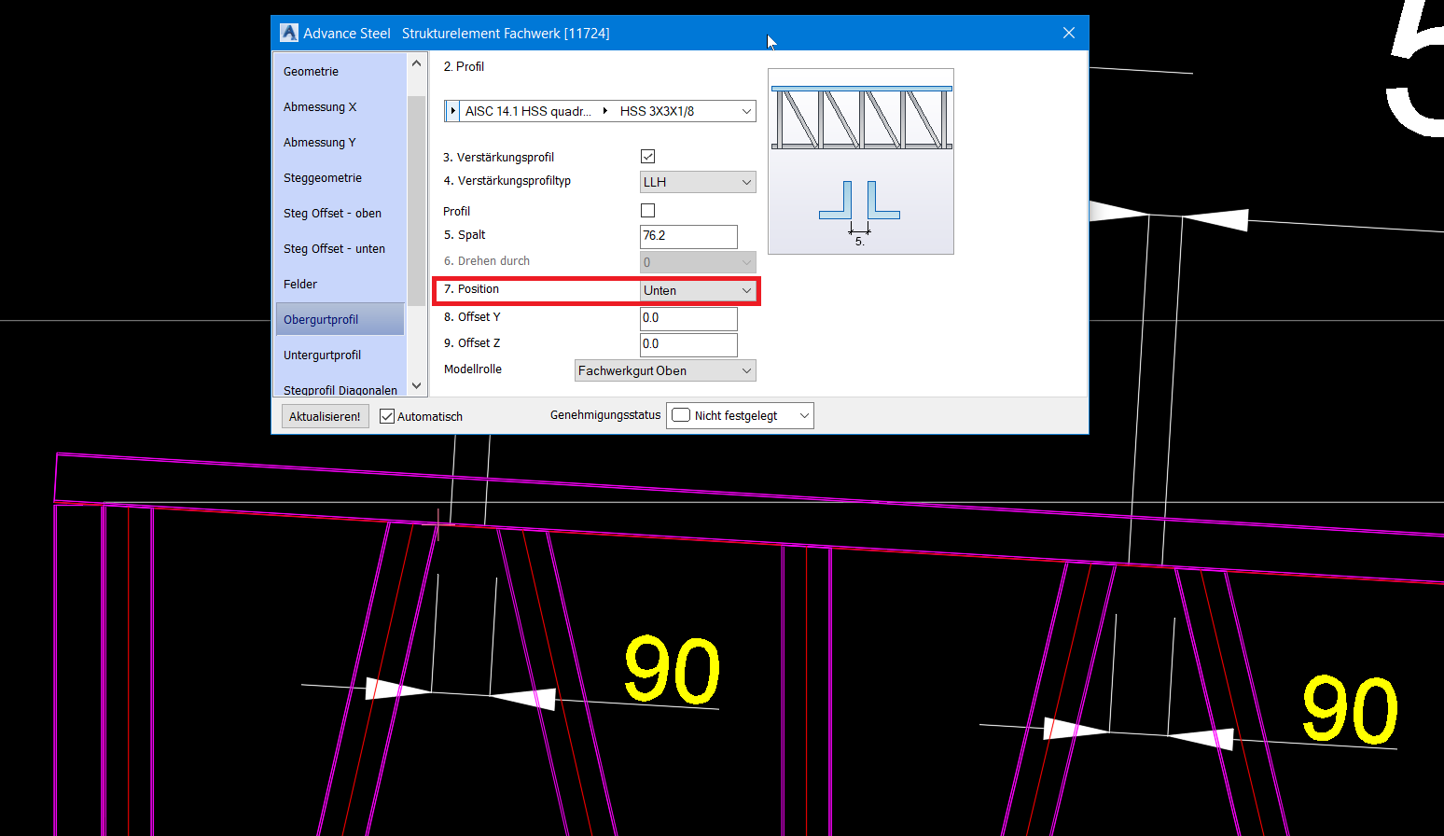Image resolution: width=1444 pixels, height=836 pixels.
Task: Toggle the Profil checkbox
Action: click(647, 210)
